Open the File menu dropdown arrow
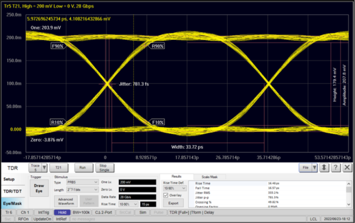The image size is (355, 223). click(x=314, y=168)
